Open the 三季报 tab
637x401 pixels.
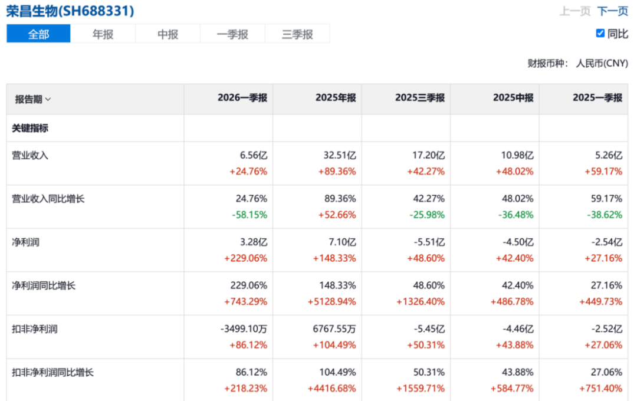pos(297,34)
